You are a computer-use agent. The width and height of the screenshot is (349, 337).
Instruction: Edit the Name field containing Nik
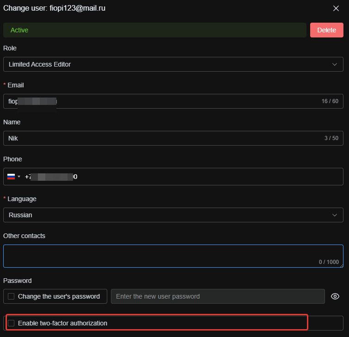click(x=173, y=138)
